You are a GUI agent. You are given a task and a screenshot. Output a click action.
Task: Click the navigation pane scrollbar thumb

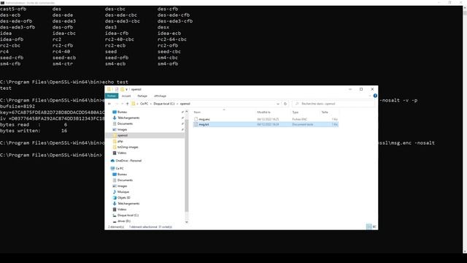(x=187, y=166)
